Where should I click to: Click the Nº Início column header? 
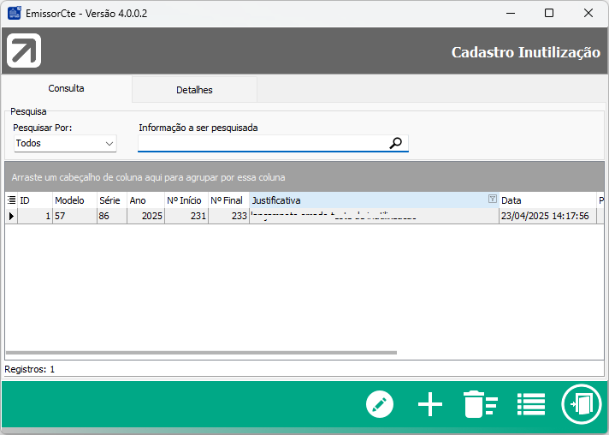[x=185, y=200]
